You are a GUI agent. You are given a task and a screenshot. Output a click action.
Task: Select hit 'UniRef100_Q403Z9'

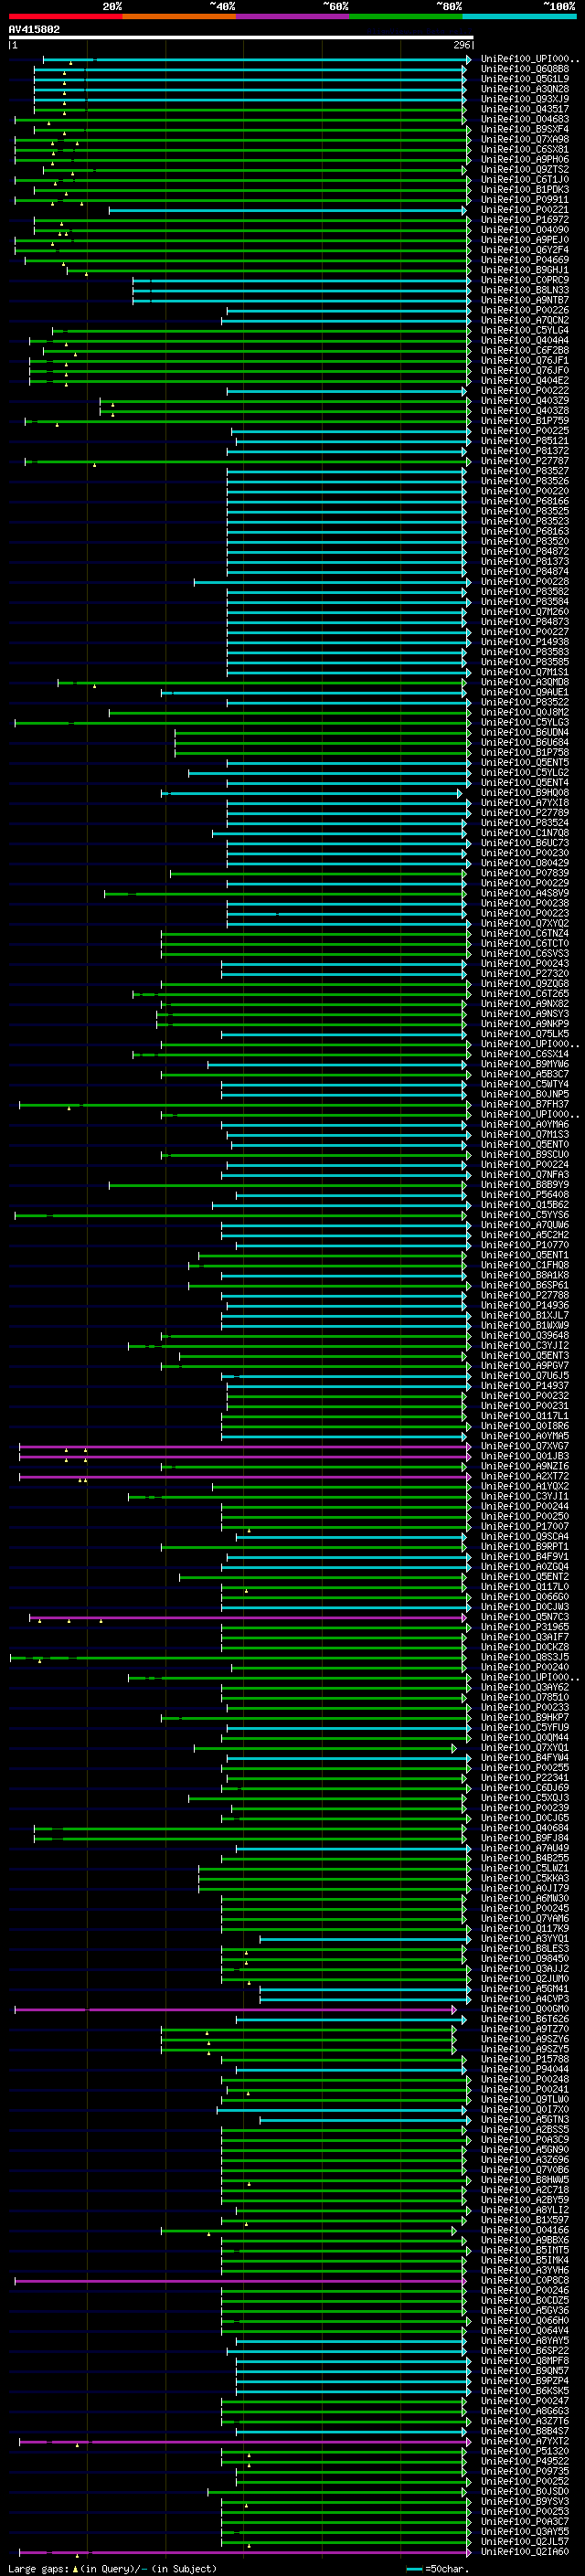(x=525, y=401)
